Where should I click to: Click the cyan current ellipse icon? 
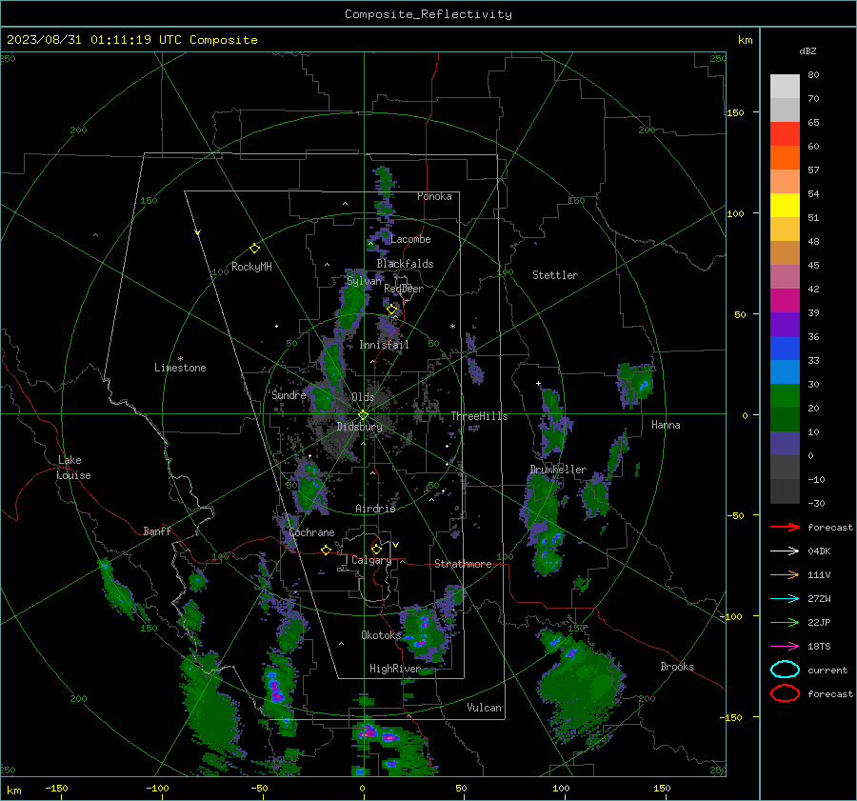tap(785, 670)
